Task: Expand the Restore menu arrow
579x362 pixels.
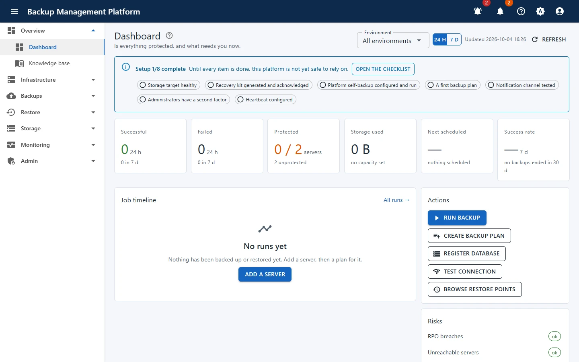Action: [93, 112]
